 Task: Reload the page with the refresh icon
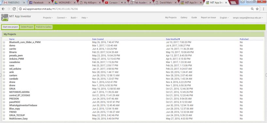(14, 9)
